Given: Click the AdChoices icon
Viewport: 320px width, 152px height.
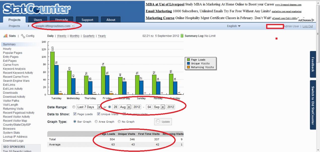Looking at the screenshot, I should coord(313,20).
